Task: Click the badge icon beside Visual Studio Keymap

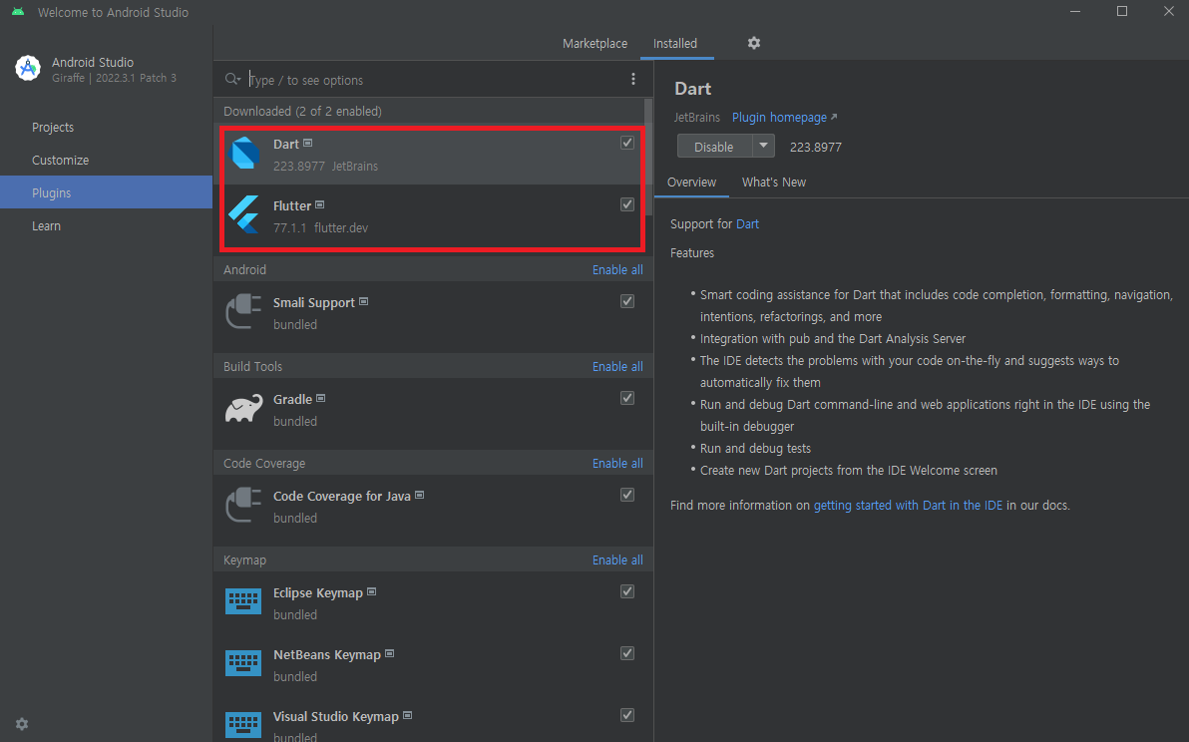Action: 407,715
